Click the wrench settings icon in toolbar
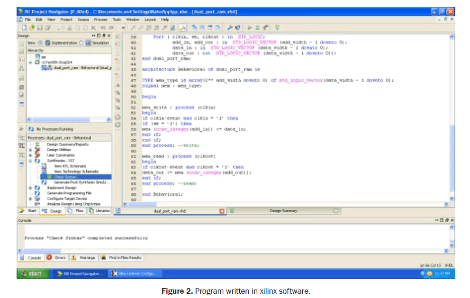This screenshot has height=298, width=470. point(230,28)
